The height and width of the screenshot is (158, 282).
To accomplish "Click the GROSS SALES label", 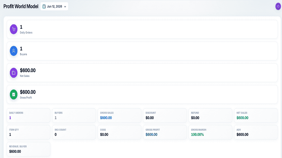I will click(107, 113).
